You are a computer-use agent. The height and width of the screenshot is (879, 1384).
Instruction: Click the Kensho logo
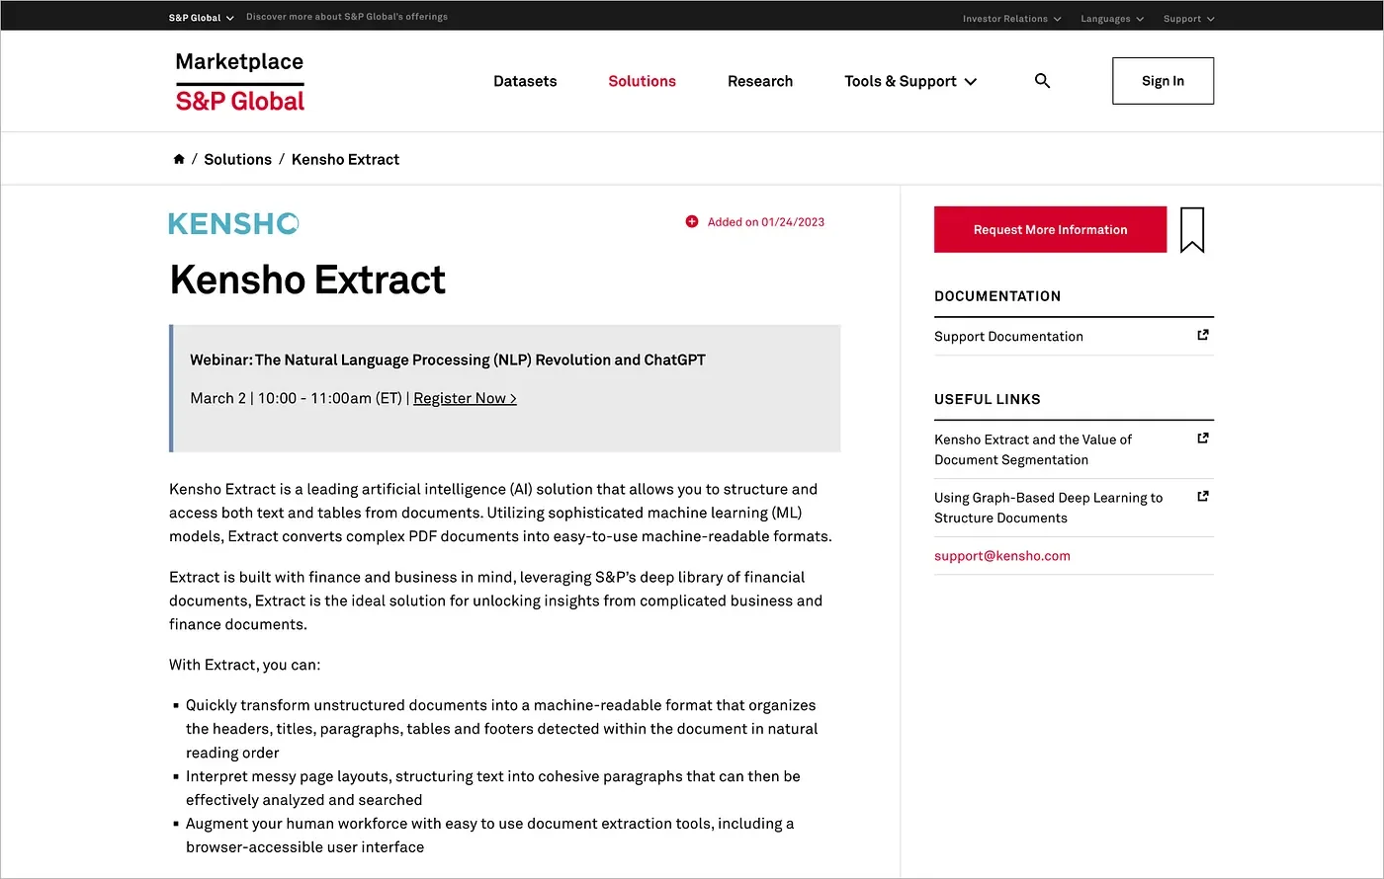coord(234,223)
